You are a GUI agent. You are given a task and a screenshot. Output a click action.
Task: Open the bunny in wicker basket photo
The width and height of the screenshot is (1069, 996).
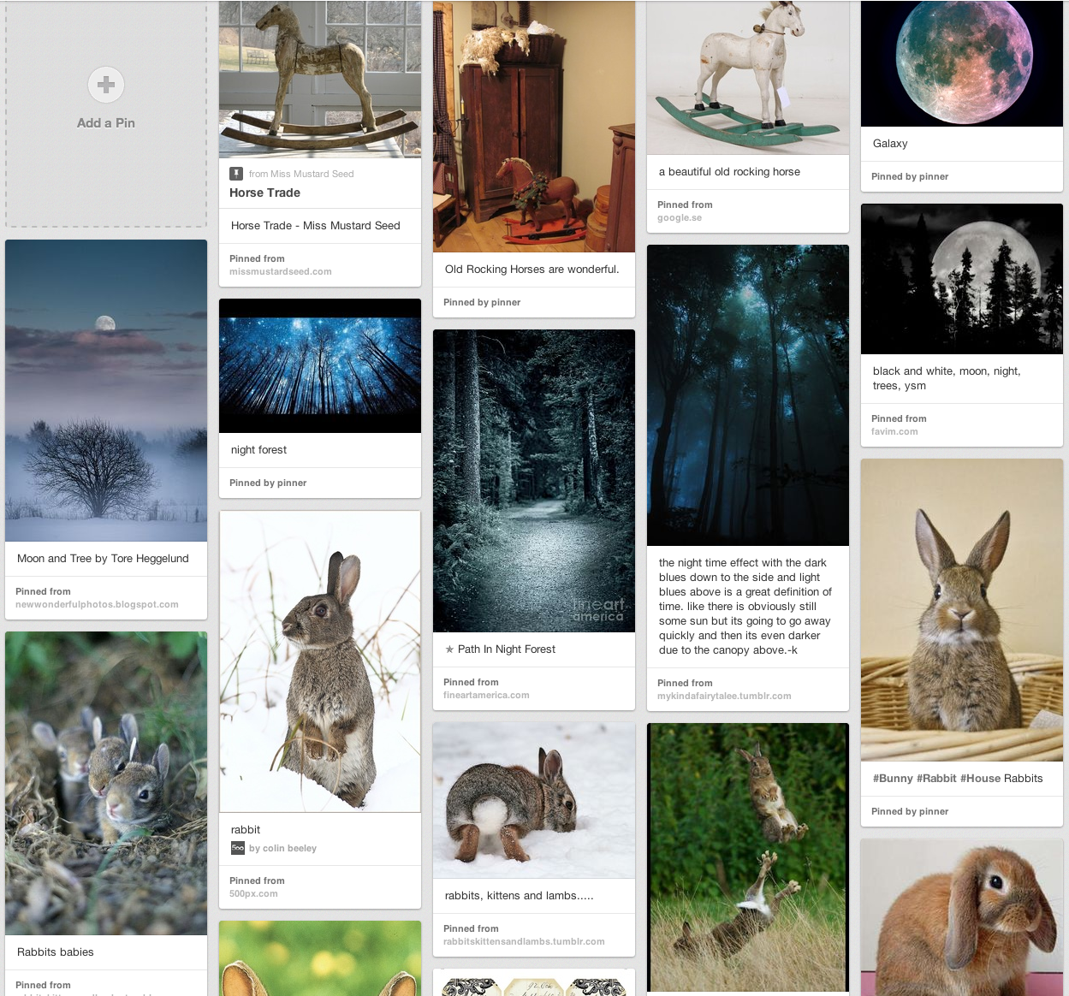(x=961, y=609)
